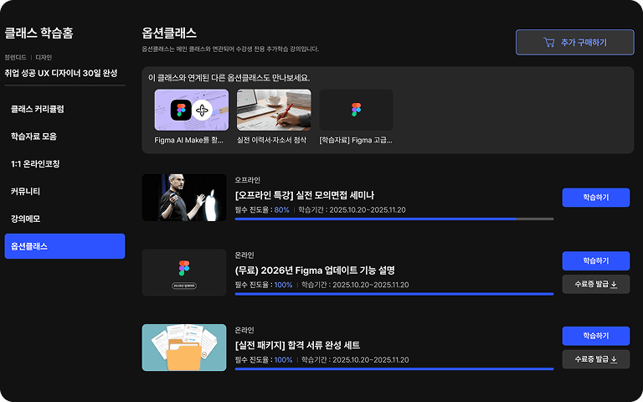Click the 오프라인 label above 모의면접 세미나

(247, 180)
